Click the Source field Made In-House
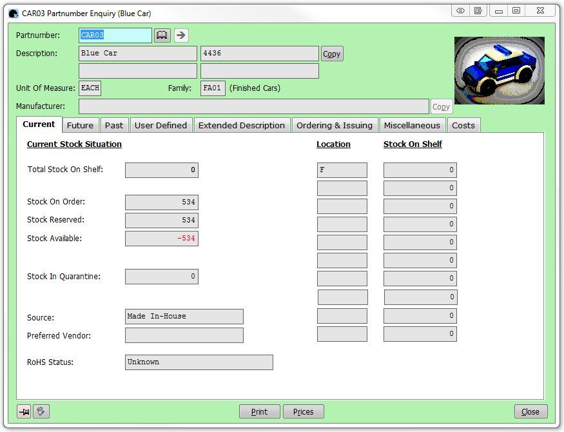Viewport: 564px width, 432px height. (184, 316)
